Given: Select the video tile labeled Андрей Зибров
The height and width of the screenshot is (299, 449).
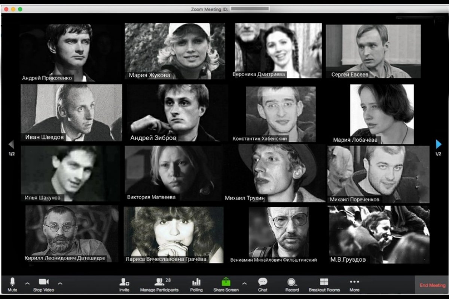Looking at the screenshot, I should coord(177,112).
